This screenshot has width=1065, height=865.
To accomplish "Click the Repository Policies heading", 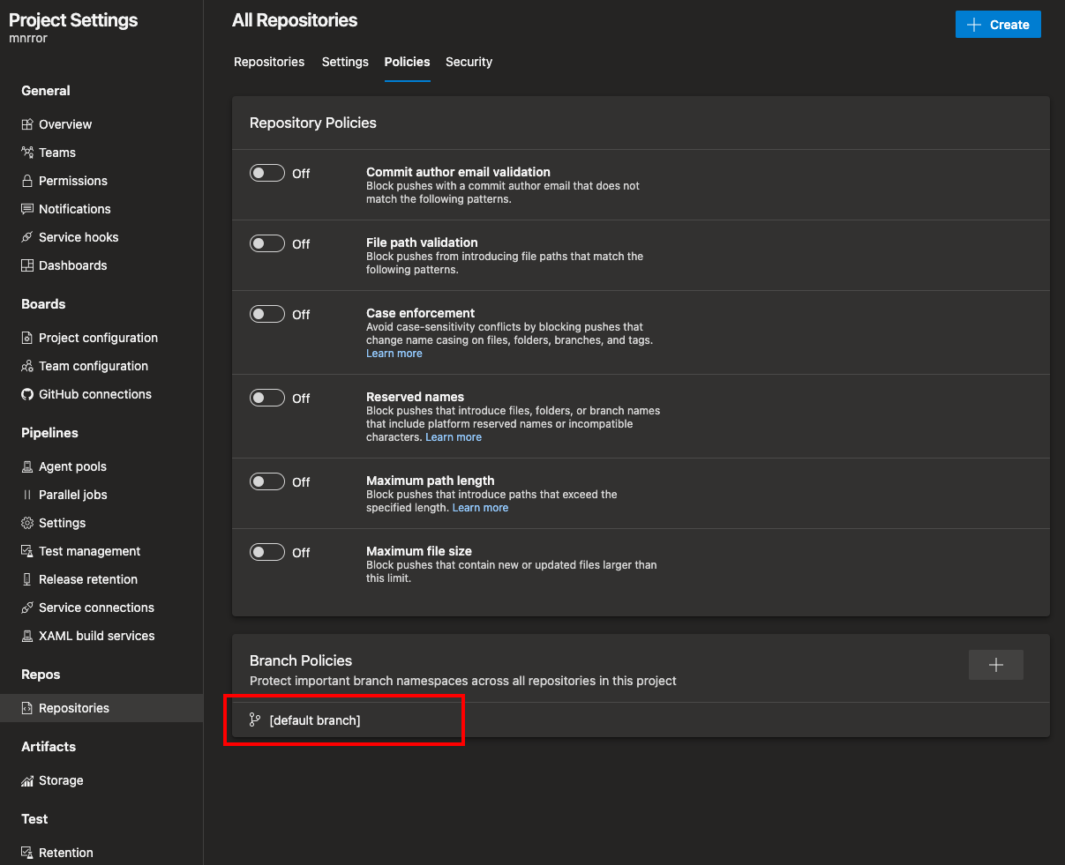I will 313,123.
